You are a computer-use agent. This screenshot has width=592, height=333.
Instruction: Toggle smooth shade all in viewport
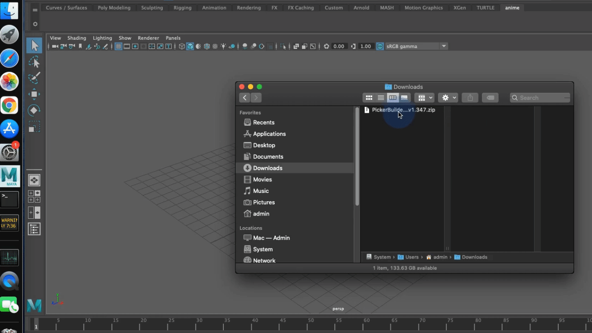[190, 46]
